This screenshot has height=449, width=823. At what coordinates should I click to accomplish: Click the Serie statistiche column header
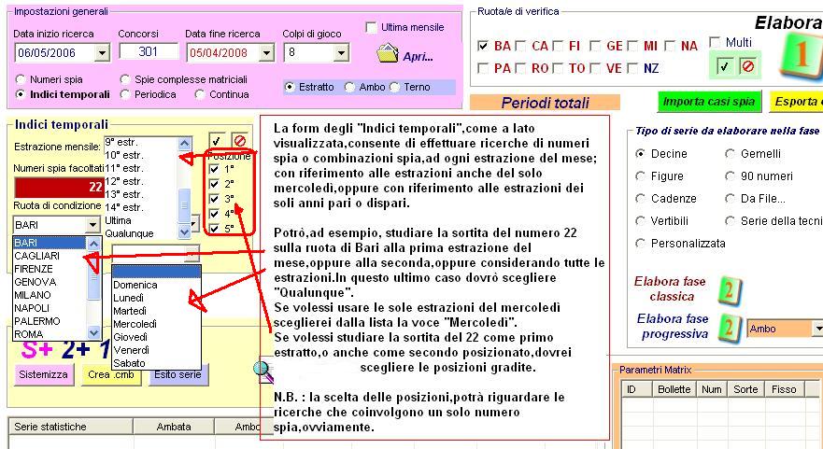click(x=71, y=427)
